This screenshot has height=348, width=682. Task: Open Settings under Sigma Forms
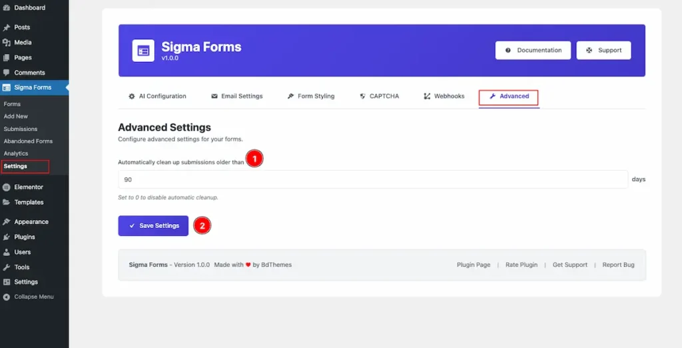tap(15, 167)
